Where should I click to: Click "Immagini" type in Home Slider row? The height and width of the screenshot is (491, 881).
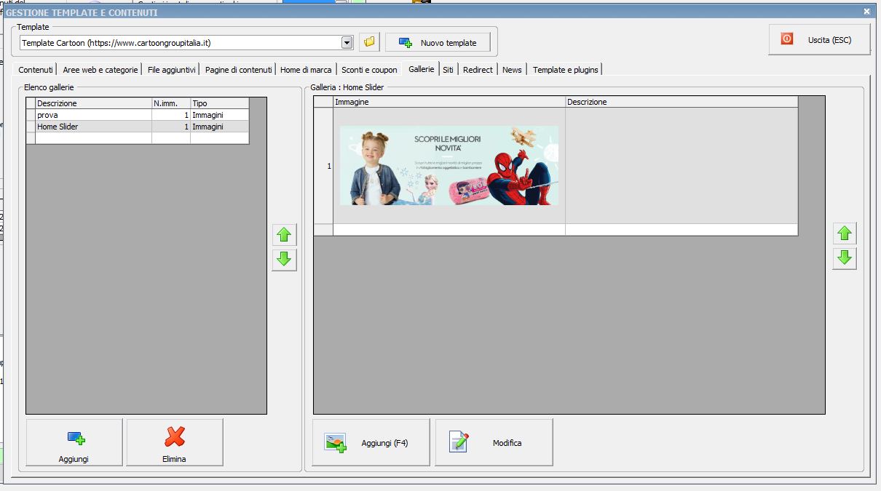click(x=219, y=127)
